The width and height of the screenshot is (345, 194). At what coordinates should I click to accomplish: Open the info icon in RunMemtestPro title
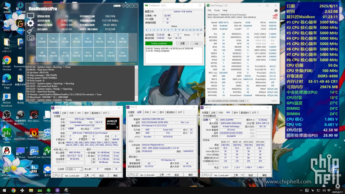[x=127, y=6]
